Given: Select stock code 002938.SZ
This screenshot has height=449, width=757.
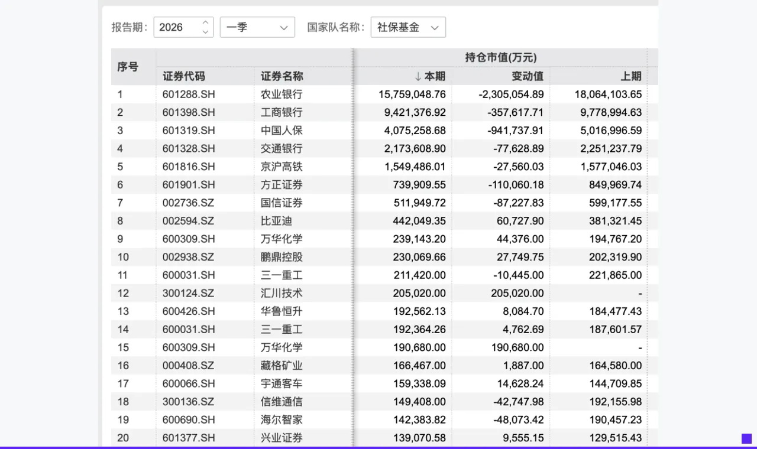Looking at the screenshot, I should pyautogui.click(x=189, y=257).
